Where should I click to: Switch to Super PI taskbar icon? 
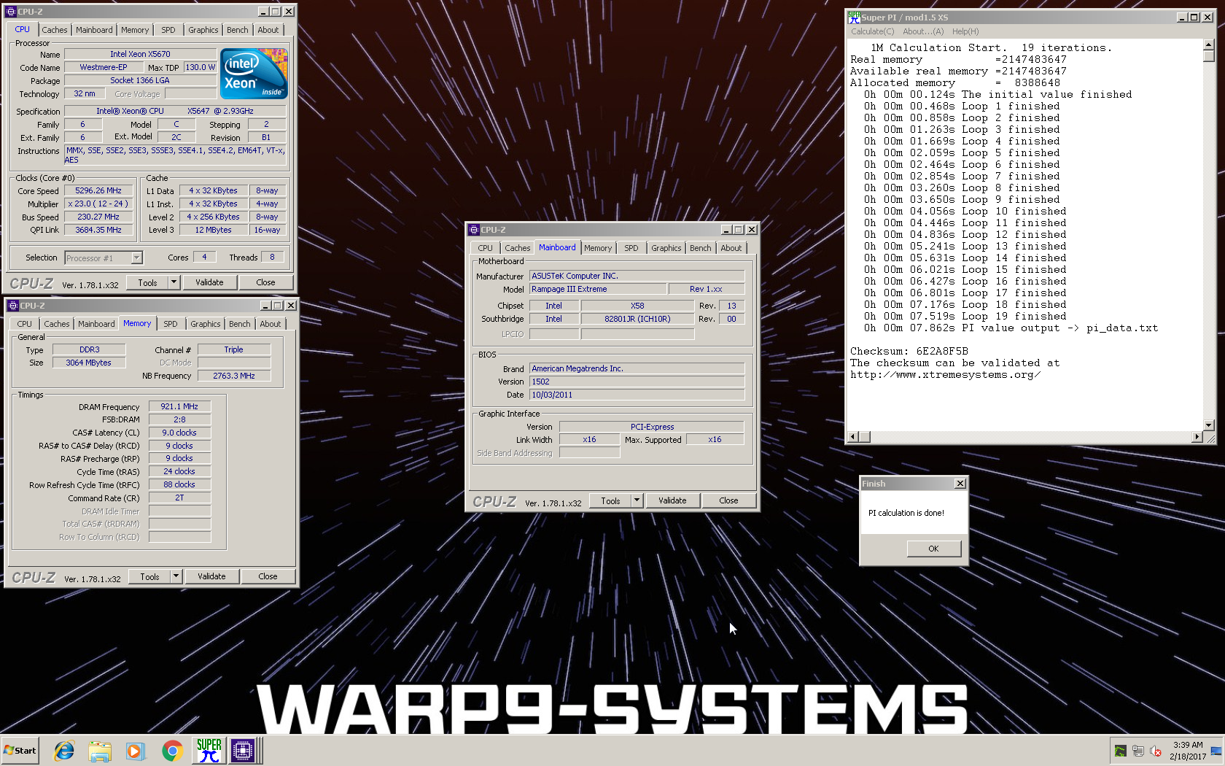(209, 751)
